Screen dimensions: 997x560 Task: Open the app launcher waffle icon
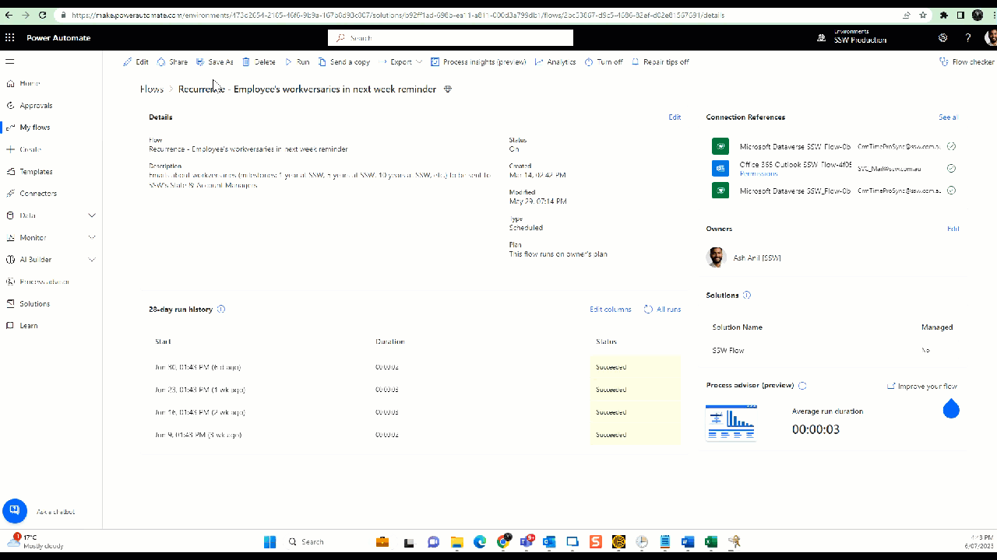[x=10, y=37]
